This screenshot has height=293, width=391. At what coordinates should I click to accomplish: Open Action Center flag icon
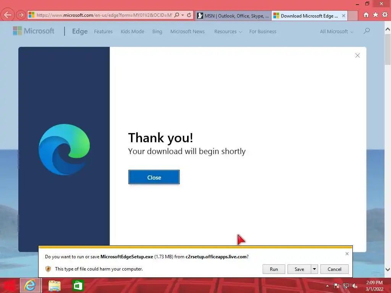(x=336, y=286)
